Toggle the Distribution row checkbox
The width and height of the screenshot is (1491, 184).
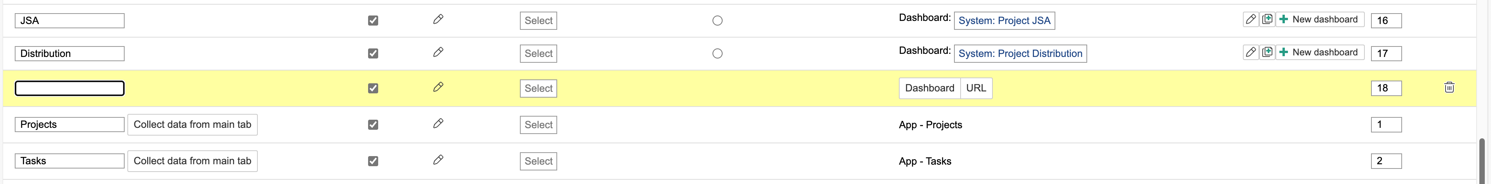pyautogui.click(x=373, y=53)
